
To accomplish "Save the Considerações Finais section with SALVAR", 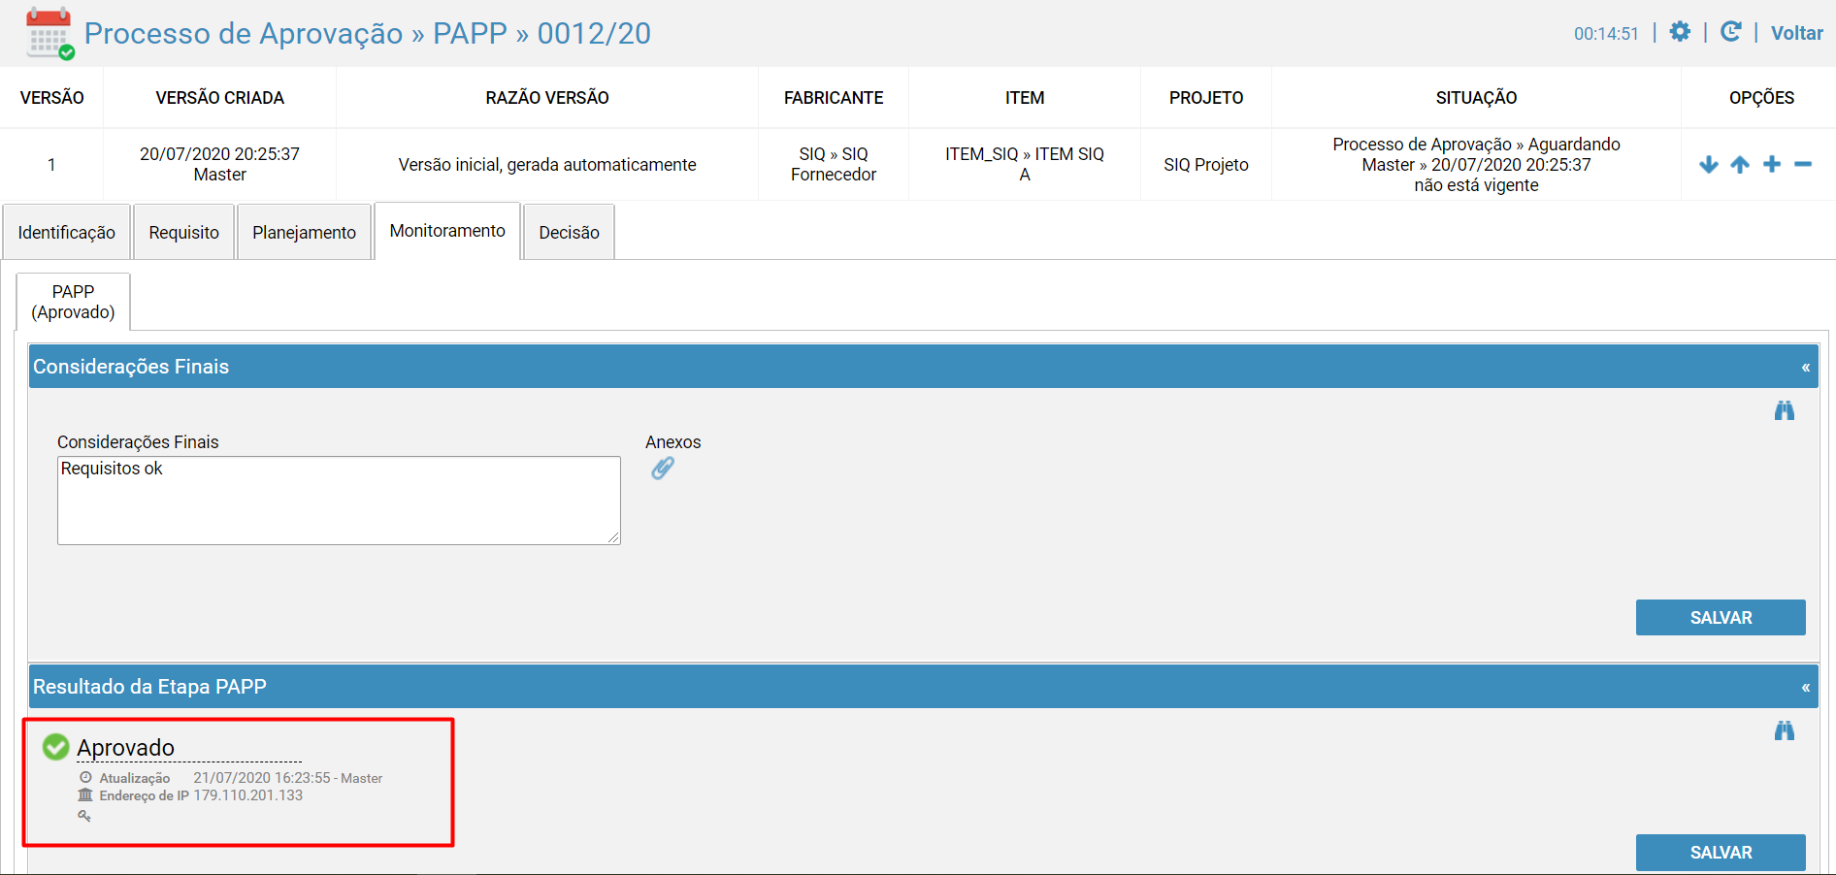I will pos(1721,618).
